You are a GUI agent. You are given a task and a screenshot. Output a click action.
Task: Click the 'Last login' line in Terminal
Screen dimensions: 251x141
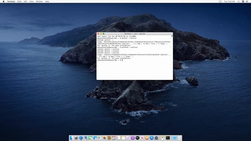(x=116, y=36)
